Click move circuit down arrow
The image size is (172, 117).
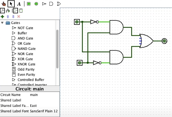click(13, 17)
